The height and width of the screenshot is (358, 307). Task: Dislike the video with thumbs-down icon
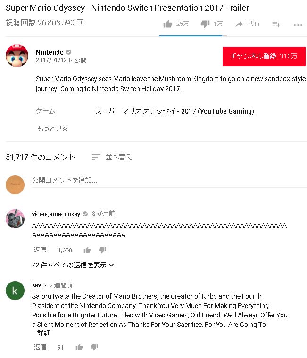[205, 24]
